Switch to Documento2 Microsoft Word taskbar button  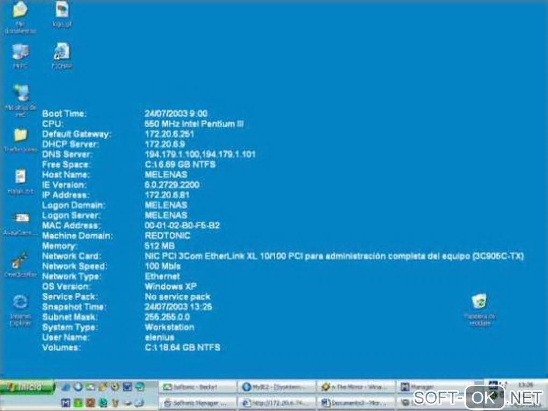pos(356,403)
